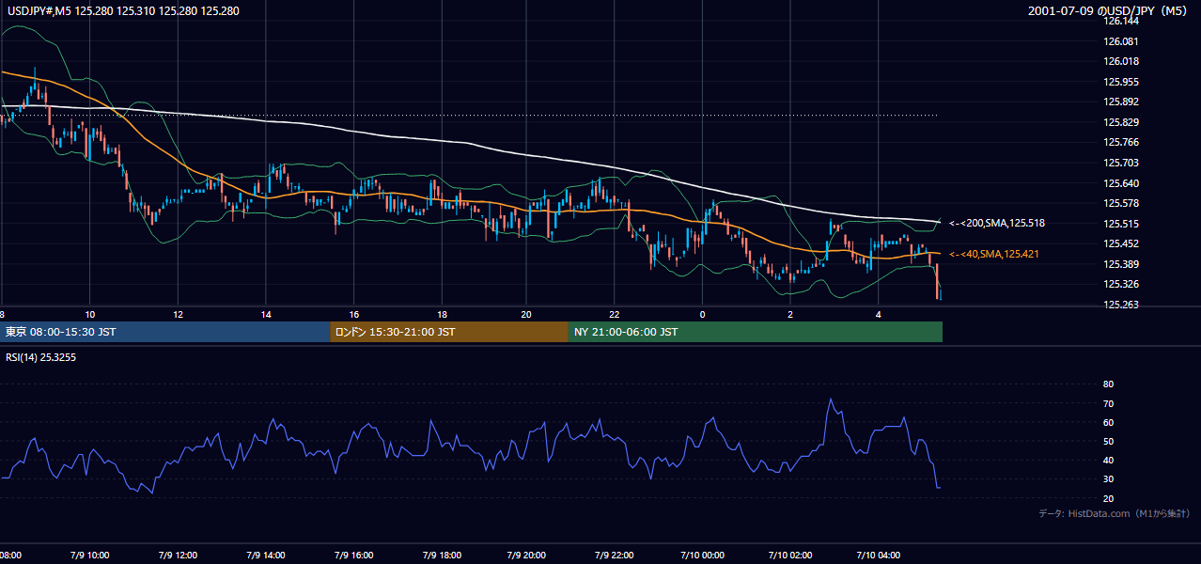Click price axis label 125.703
Viewport: 1201px width, 564px height.
point(1120,163)
